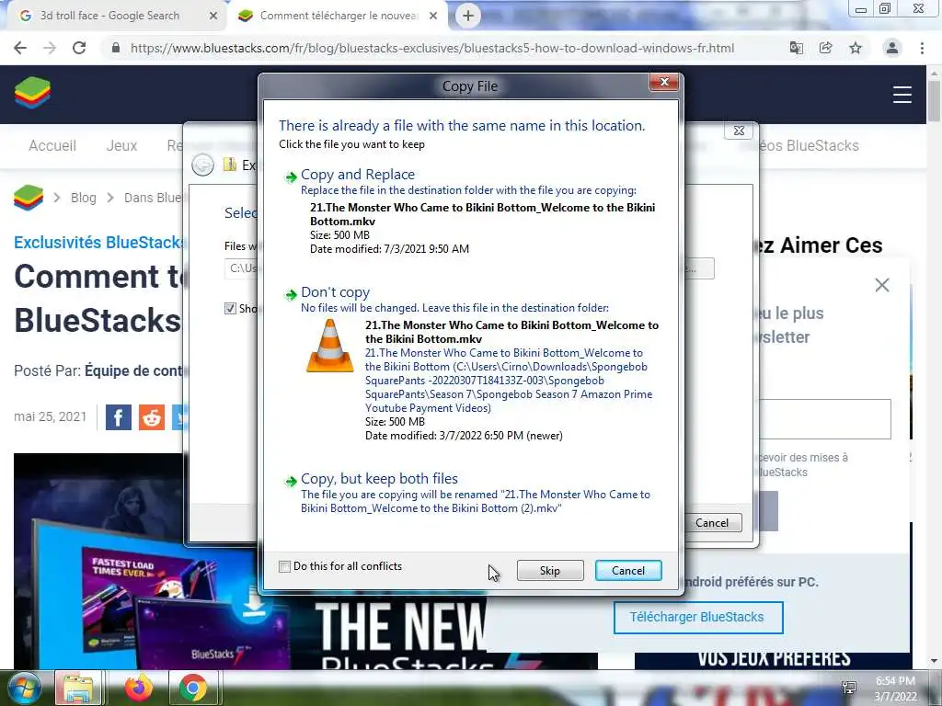This screenshot has height=706, width=942.
Task: Open Jeux nav item
Action: point(122,146)
